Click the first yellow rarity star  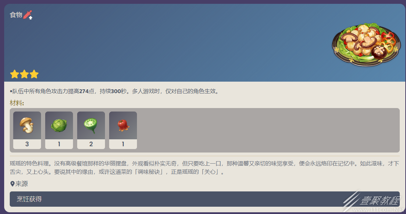tap(15, 74)
